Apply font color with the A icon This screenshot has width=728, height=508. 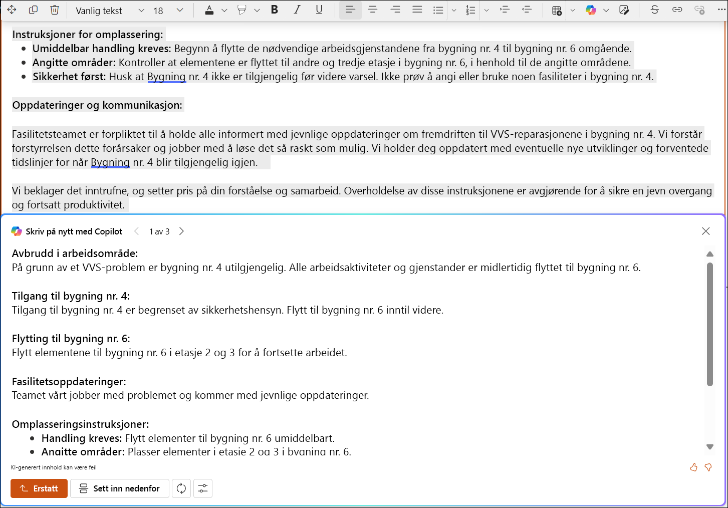[x=209, y=10]
